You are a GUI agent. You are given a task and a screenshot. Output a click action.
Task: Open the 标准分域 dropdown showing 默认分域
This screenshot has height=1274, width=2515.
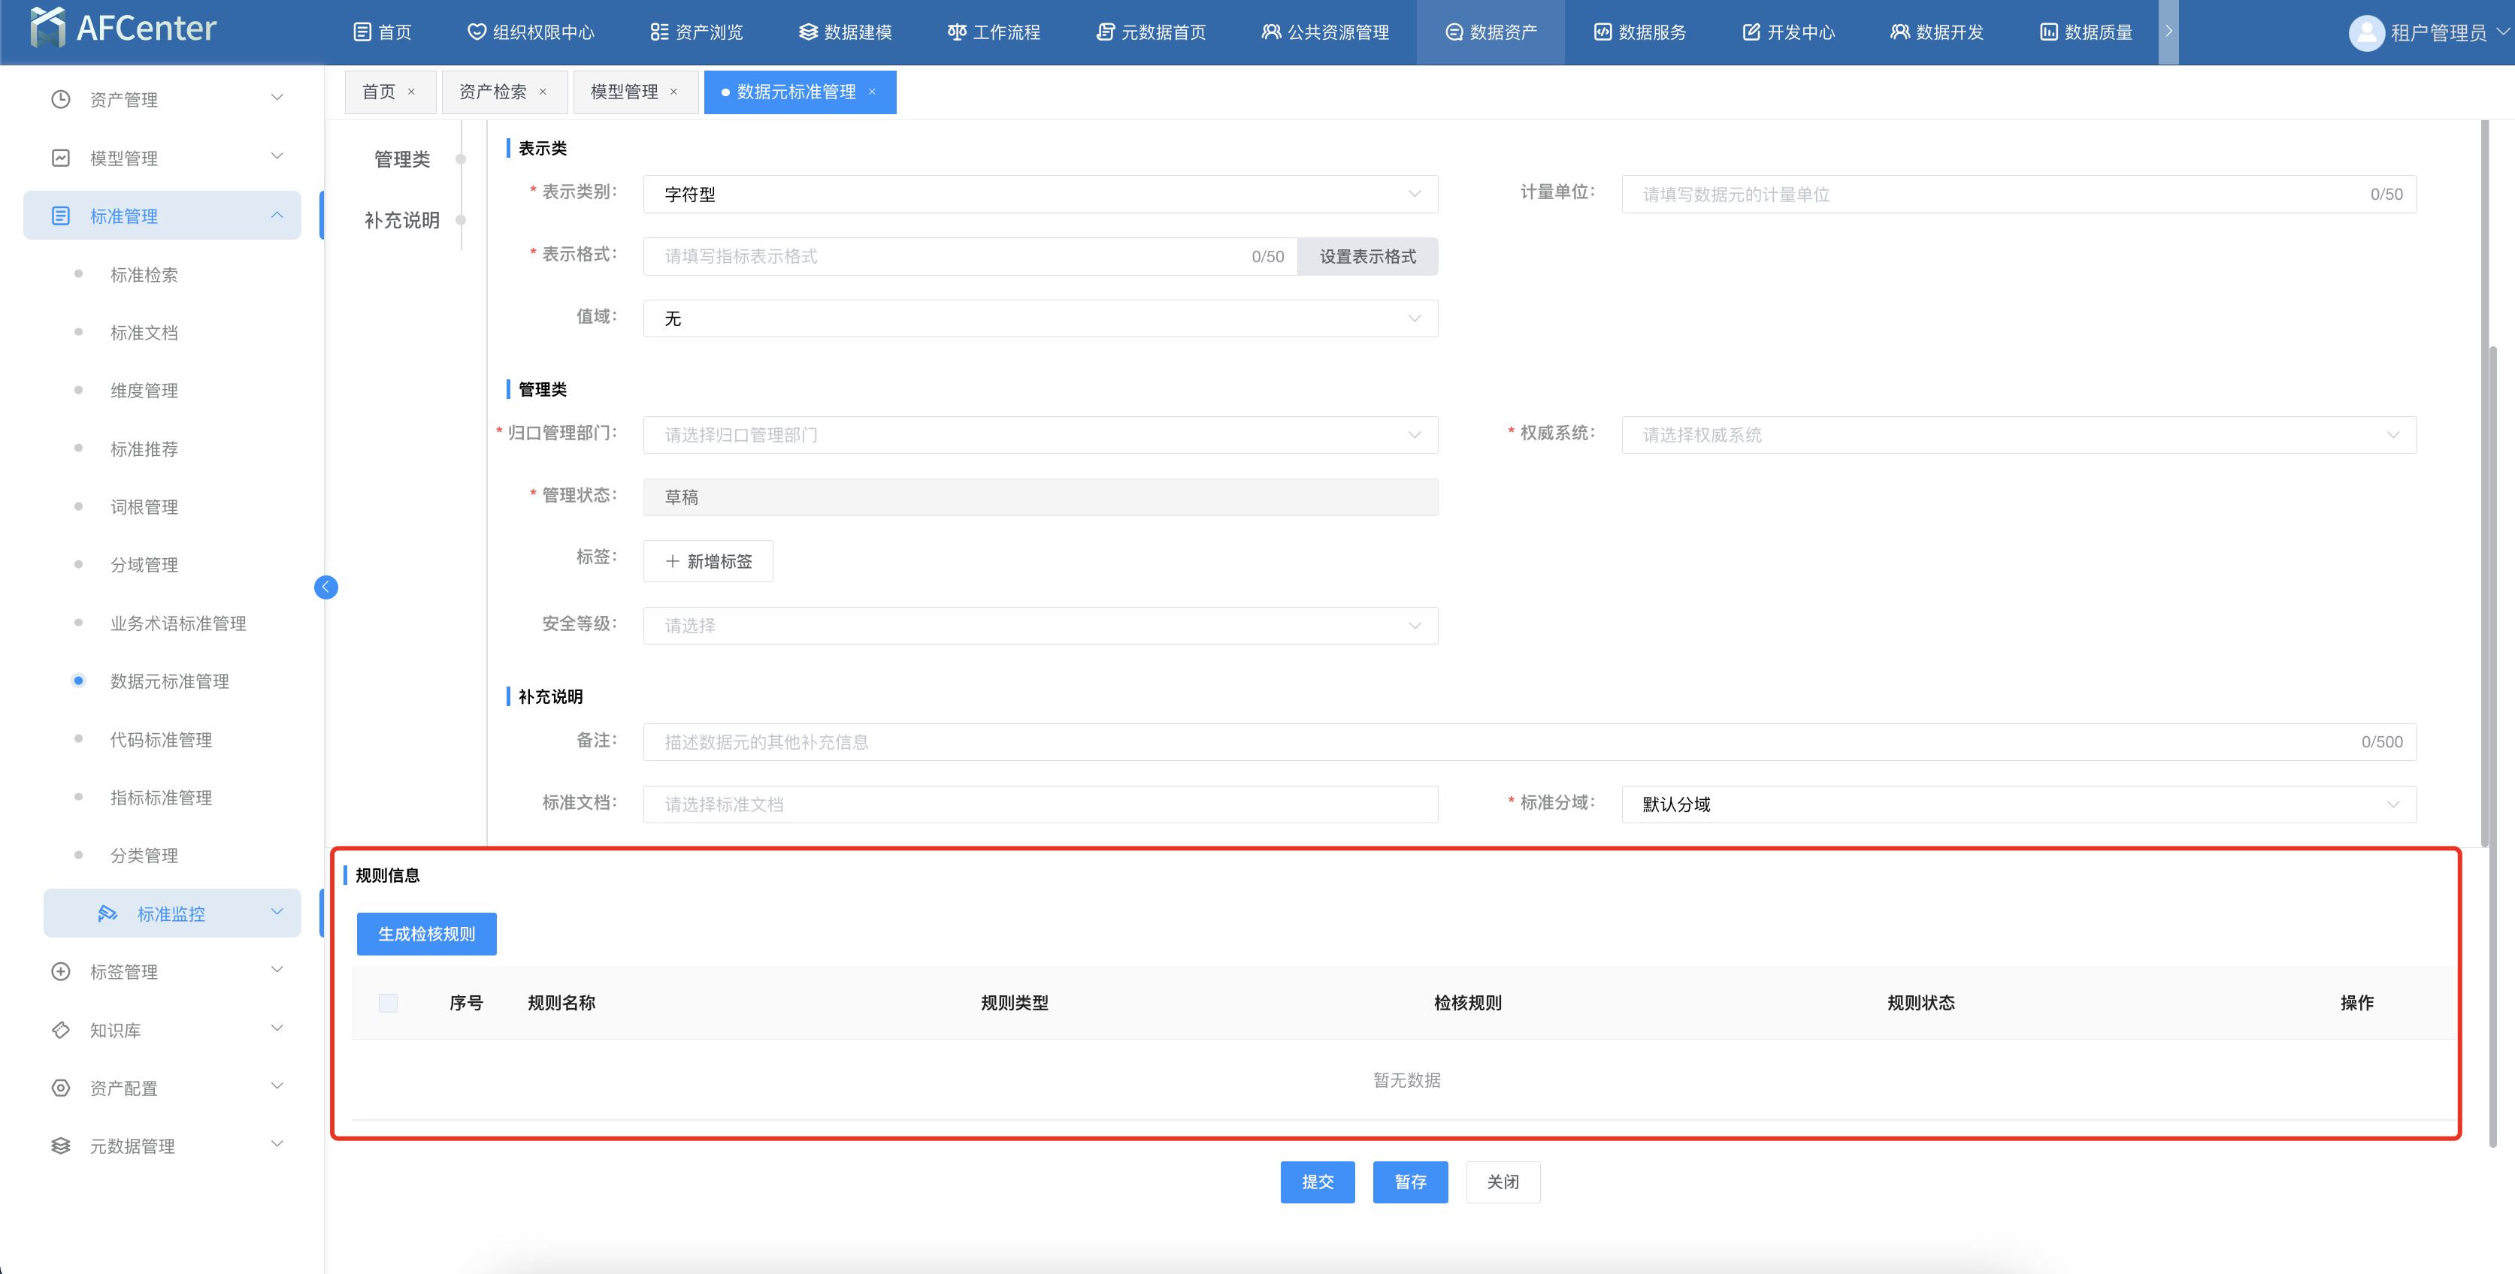2018,804
